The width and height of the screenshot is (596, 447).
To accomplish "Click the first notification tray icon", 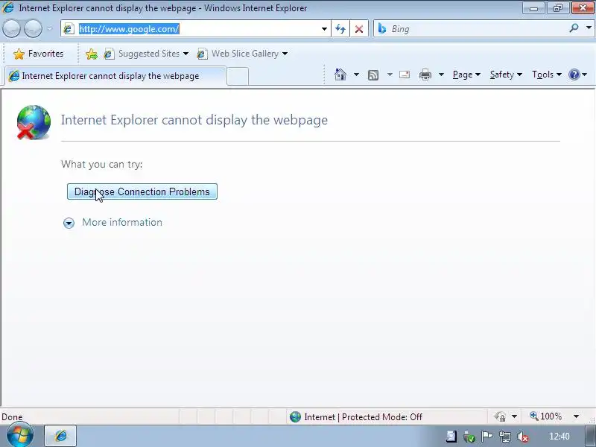I will [451, 437].
